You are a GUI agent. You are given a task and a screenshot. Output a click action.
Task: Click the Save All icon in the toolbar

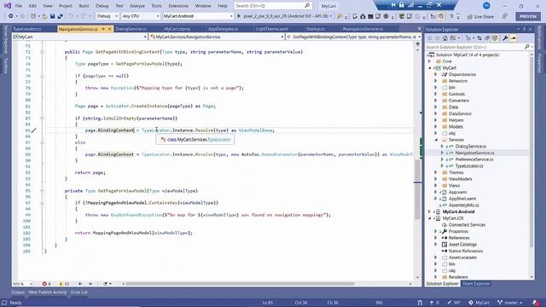[60, 16]
